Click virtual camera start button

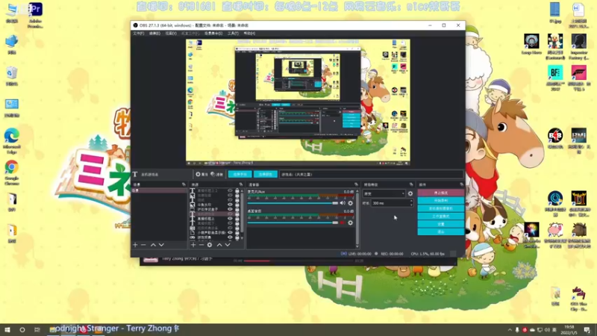pyautogui.click(x=440, y=209)
